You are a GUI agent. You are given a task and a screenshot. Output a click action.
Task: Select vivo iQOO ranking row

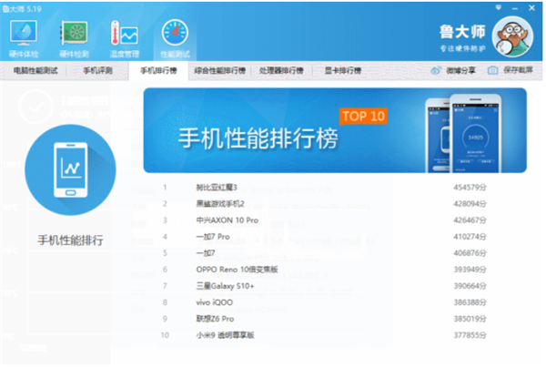pyautogui.click(x=325, y=302)
